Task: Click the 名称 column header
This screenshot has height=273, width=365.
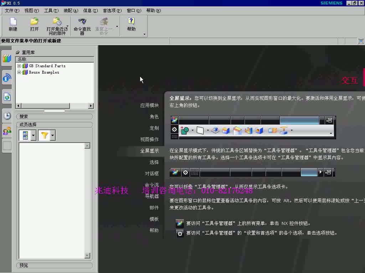Action: pyautogui.click(x=55, y=59)
